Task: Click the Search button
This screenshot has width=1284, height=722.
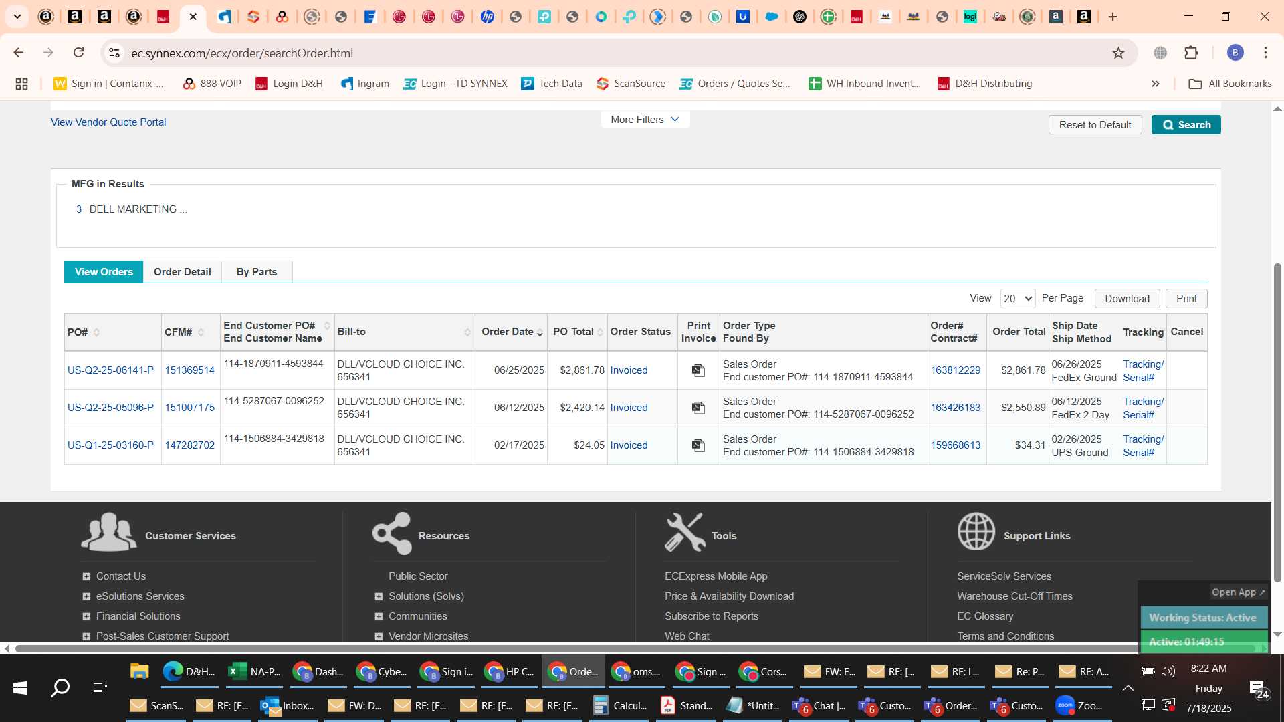Action: click(x=1186, y=125)
